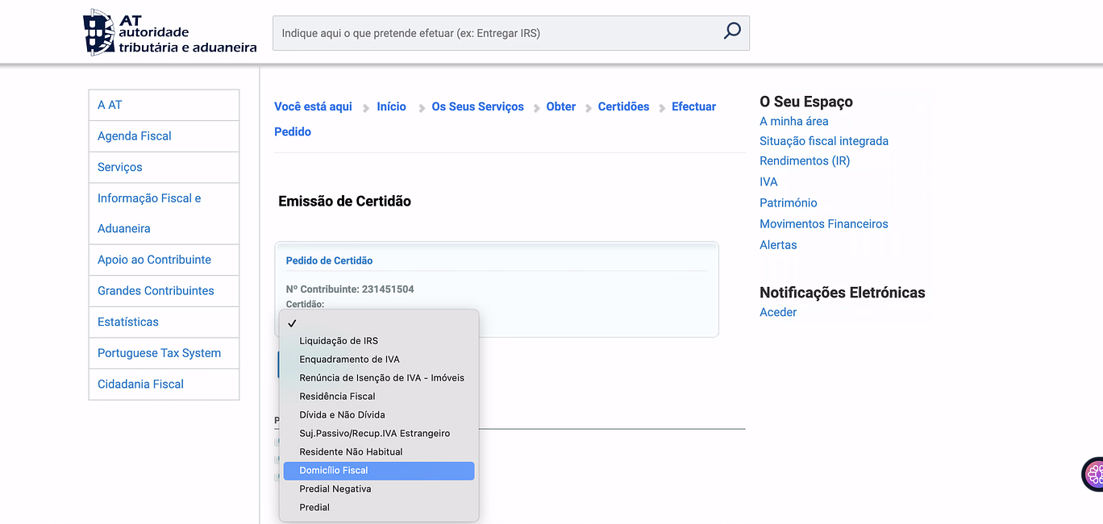This screenshot has width=1103, height=524.
Task: Pick Residência Fiscal in the list
Action: (337, 397)
